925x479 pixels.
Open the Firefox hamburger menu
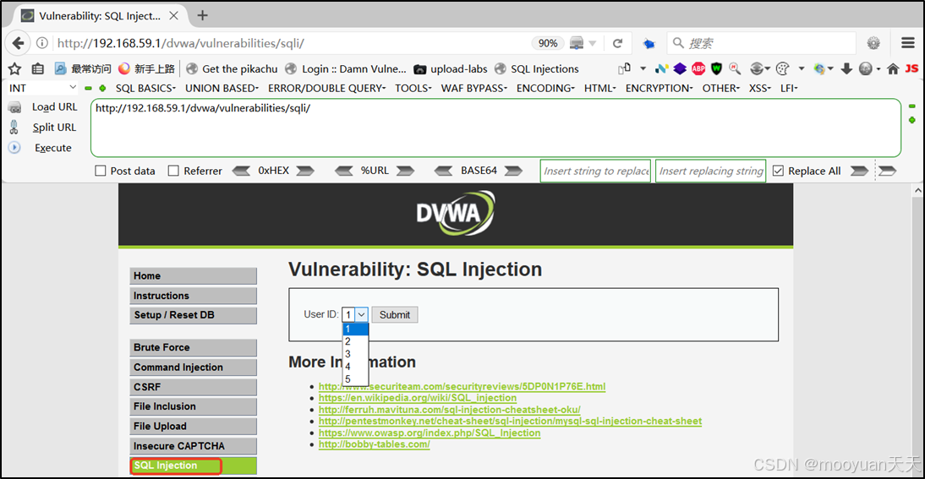pos(908,43)
